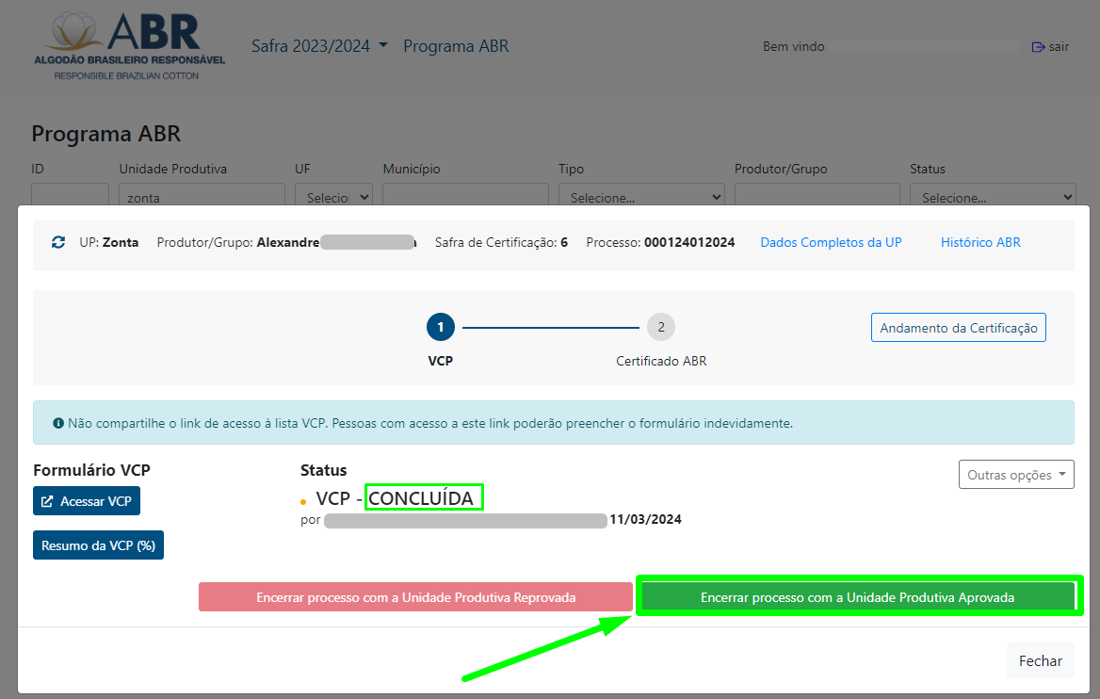
Task: Click the Unidade Produtiva input field
Action: pos(202,196)
